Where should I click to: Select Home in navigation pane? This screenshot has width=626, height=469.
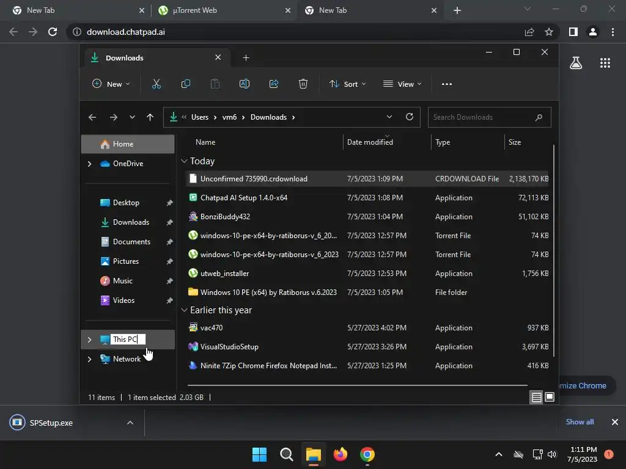(128, 144)
